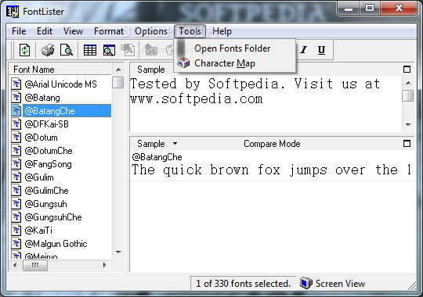Image resolution: width=423 pixels, height=297 pixels.
Task: Click the Screen View status text
Action: pyautogui.click(x=340, y=284)
